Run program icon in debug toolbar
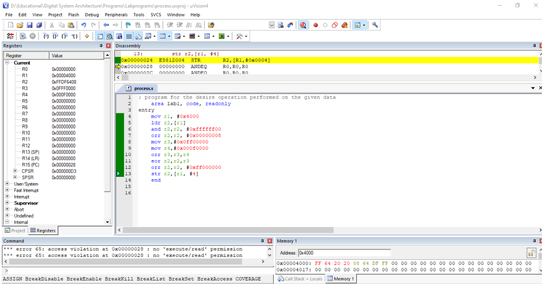This screenshot has width=550, height=284. [23, 36]
